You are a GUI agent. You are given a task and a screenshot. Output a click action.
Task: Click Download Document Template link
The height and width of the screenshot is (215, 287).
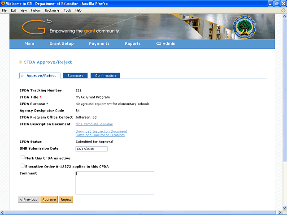[x=100, y=135]
